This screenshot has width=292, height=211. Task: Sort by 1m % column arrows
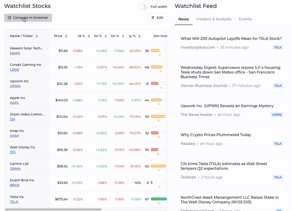tap(123, 36)
